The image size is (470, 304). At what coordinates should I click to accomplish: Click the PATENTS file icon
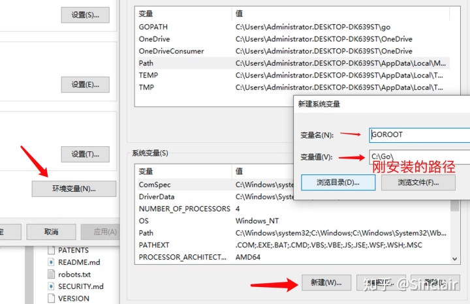[52, 250]
